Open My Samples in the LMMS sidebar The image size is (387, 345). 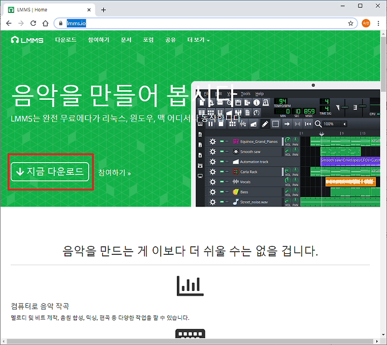(200, 145)
